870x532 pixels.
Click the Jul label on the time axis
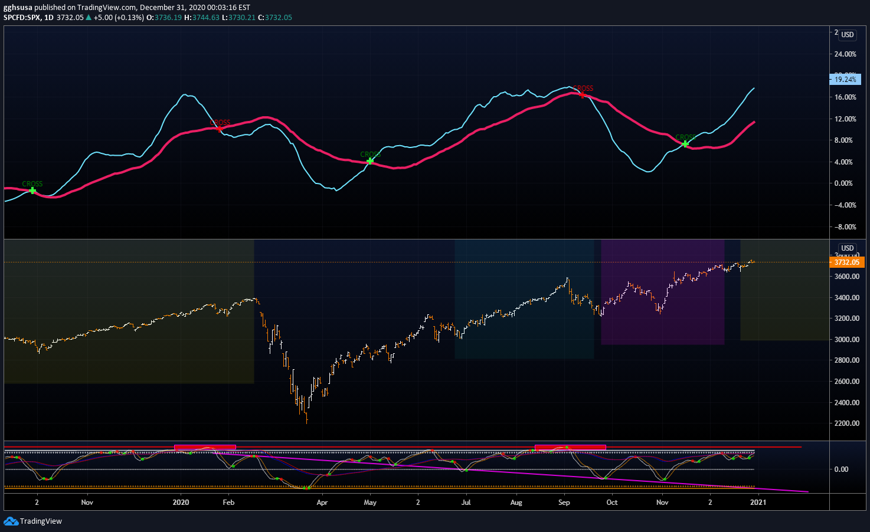click(x=466, y=503)
